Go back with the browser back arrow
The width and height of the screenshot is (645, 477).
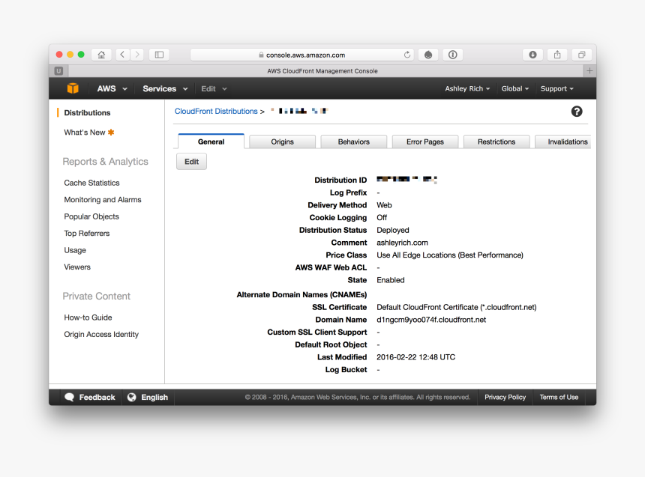click(122, 55)
